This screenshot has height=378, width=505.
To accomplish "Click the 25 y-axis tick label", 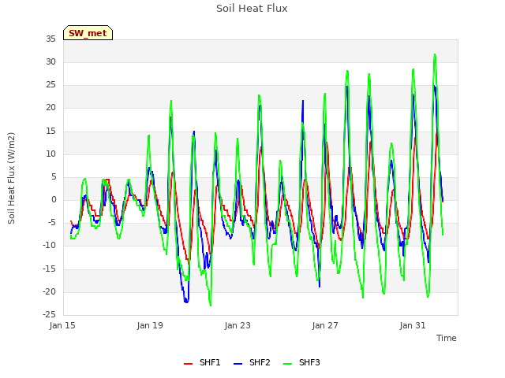I will (x=50, y=85).
